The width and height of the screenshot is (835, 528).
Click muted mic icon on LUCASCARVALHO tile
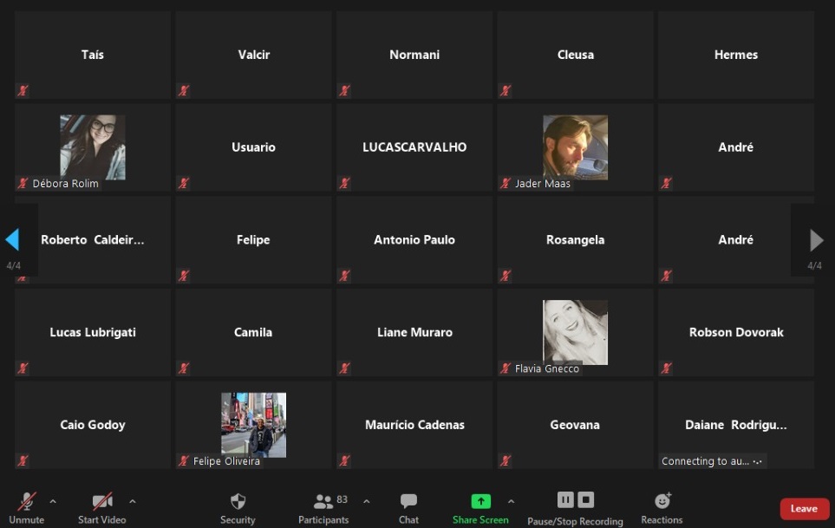tap(344, 183)
